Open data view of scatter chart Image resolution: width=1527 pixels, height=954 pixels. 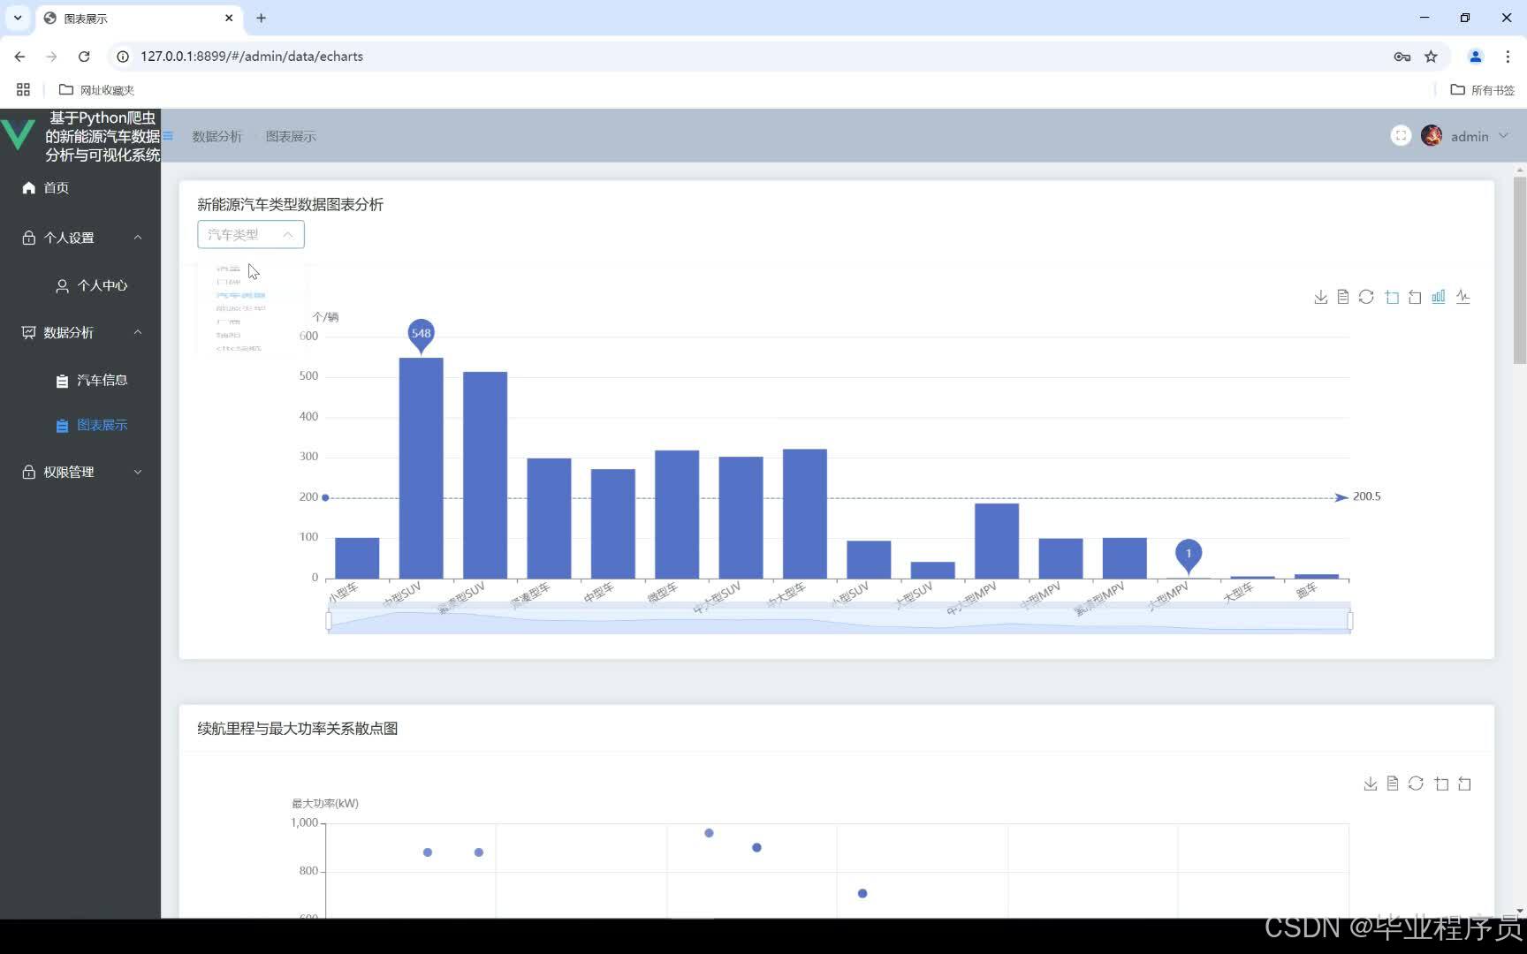point(1392,784)
